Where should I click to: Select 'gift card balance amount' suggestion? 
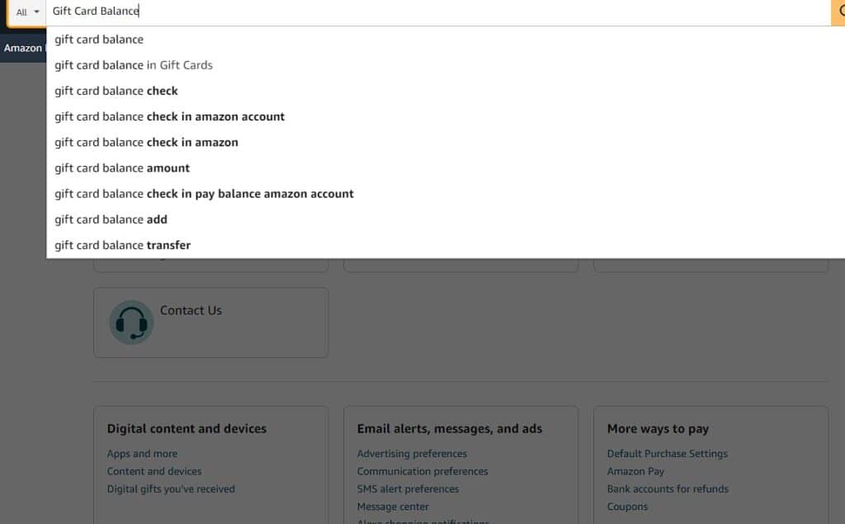click(x=122, y=168)
